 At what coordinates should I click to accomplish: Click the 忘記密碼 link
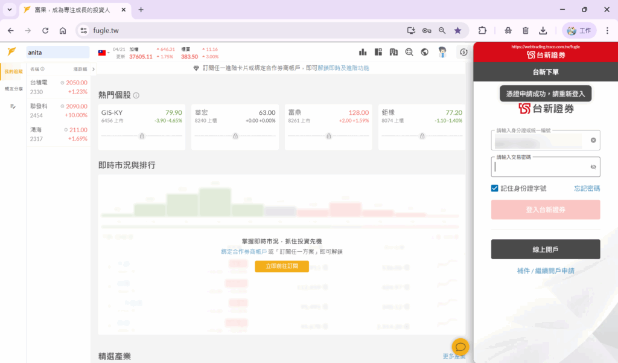[587, 188]
